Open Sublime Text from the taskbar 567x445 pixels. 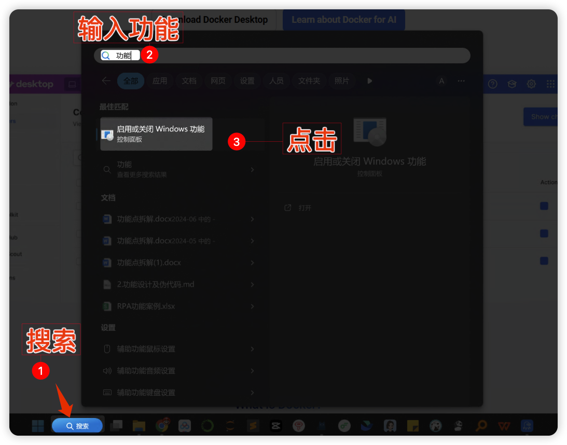253,426
